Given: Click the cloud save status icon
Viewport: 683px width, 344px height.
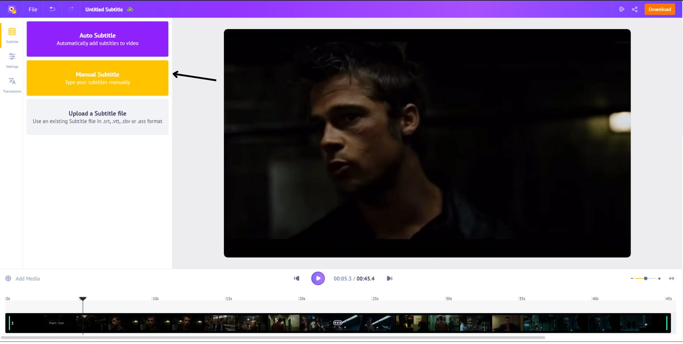Looking at the screenshot, I should [130, 9].
